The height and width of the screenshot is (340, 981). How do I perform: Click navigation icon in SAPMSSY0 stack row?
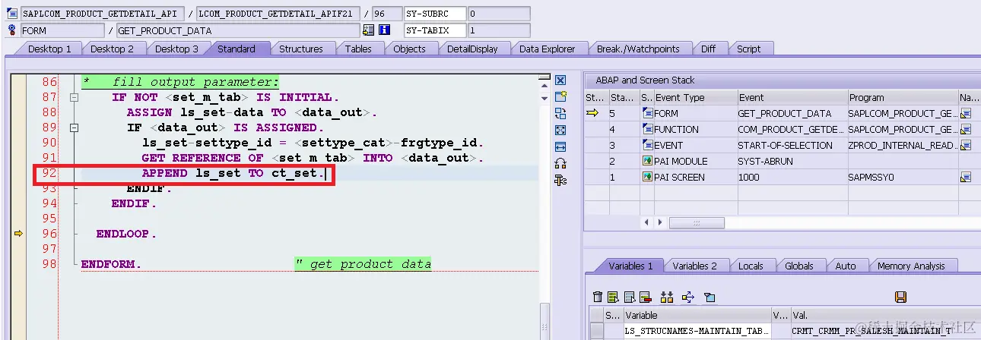click(966, 177)
